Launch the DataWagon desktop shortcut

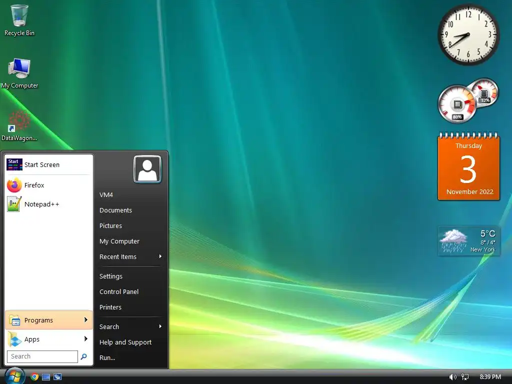point(19,126)
